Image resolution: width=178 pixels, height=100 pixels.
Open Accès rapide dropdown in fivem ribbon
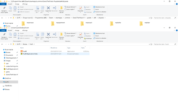tap(70, 36)
